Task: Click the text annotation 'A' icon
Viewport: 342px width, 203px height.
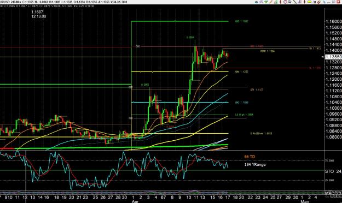Action: click(314, 2)
